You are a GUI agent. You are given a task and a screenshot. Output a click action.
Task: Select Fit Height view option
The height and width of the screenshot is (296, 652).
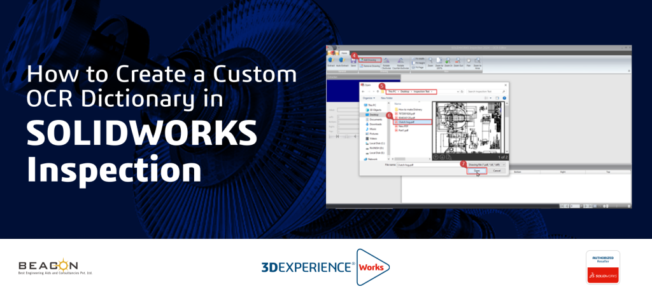click(x=418, y=63)
